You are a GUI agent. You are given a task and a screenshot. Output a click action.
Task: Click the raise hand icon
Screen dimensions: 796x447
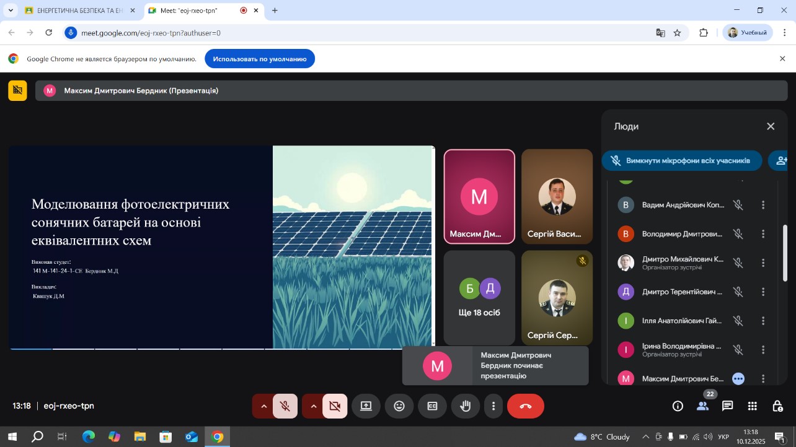(465, 406)
